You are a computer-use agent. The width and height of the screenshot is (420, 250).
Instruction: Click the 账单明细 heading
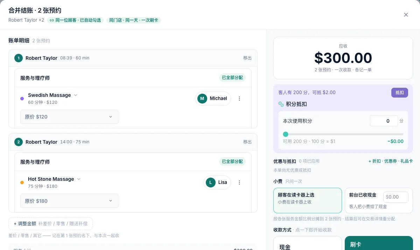19,41
